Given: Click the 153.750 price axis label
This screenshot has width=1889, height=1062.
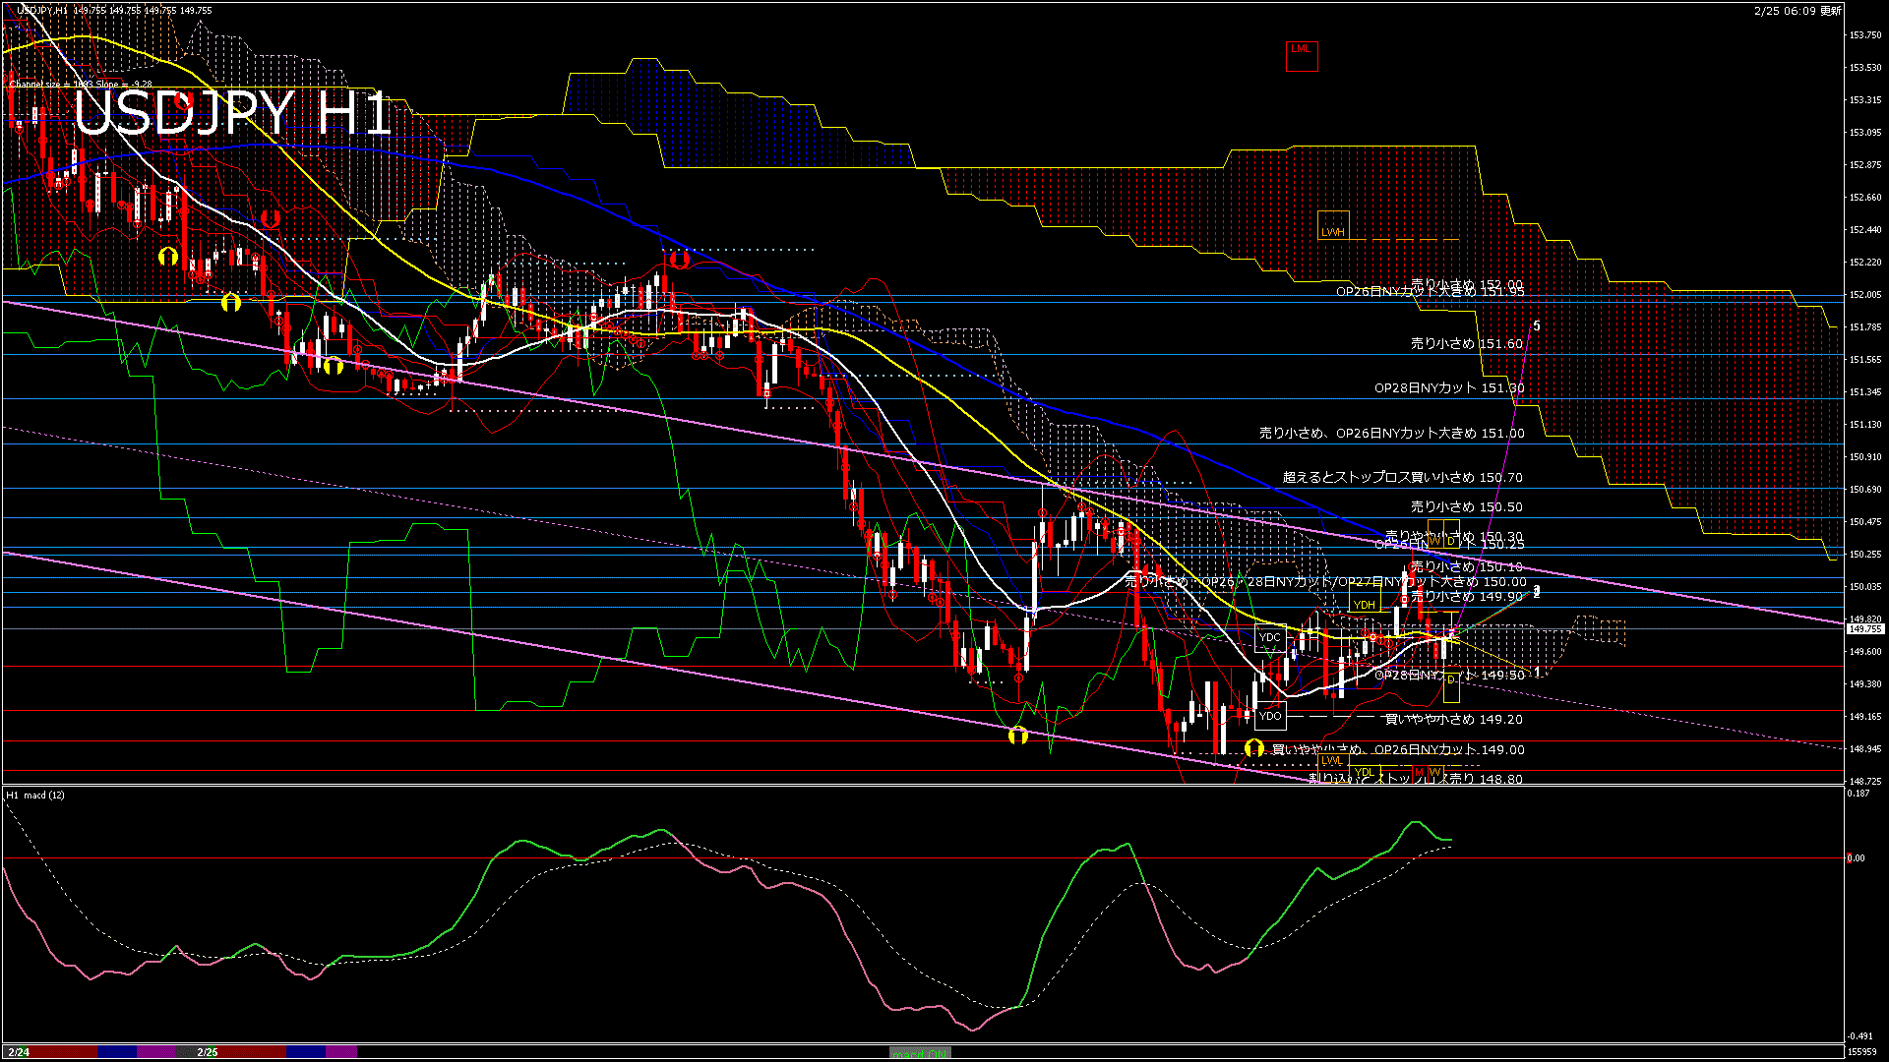Looking at the screenshot, I should pos(1865,35).
